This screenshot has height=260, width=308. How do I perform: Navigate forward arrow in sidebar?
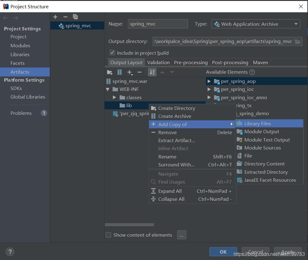[x=16, y=18]
